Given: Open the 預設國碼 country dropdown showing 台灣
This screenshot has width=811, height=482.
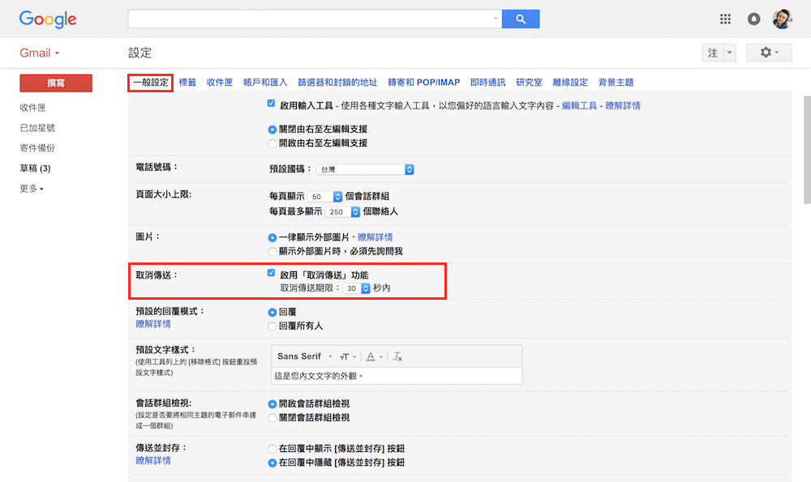Looking at the screenshot, I should 365,169.
